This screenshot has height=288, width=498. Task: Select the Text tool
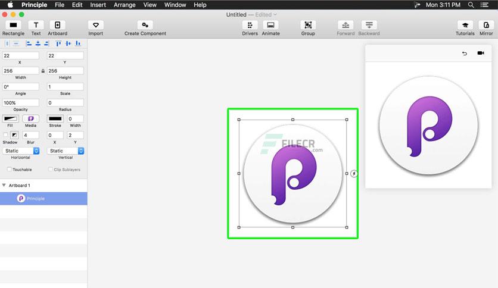36,25
